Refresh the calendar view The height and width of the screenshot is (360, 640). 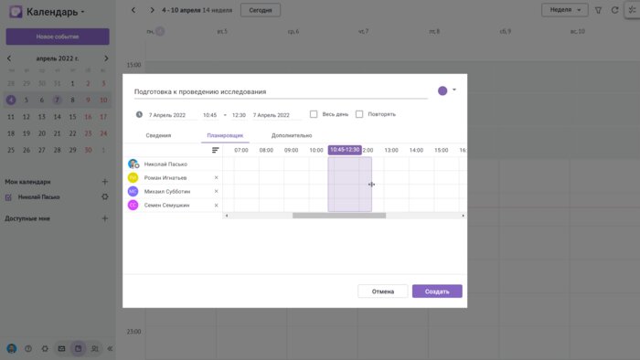pyautogui.click(x=614, y=10)
